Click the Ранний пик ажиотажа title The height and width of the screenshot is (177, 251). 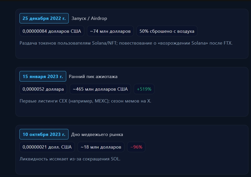[93, 77]
